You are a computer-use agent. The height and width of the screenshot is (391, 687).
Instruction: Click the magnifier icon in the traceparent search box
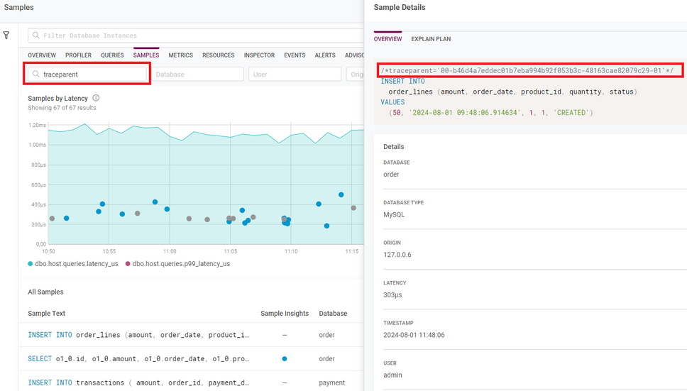coord(35,74)
